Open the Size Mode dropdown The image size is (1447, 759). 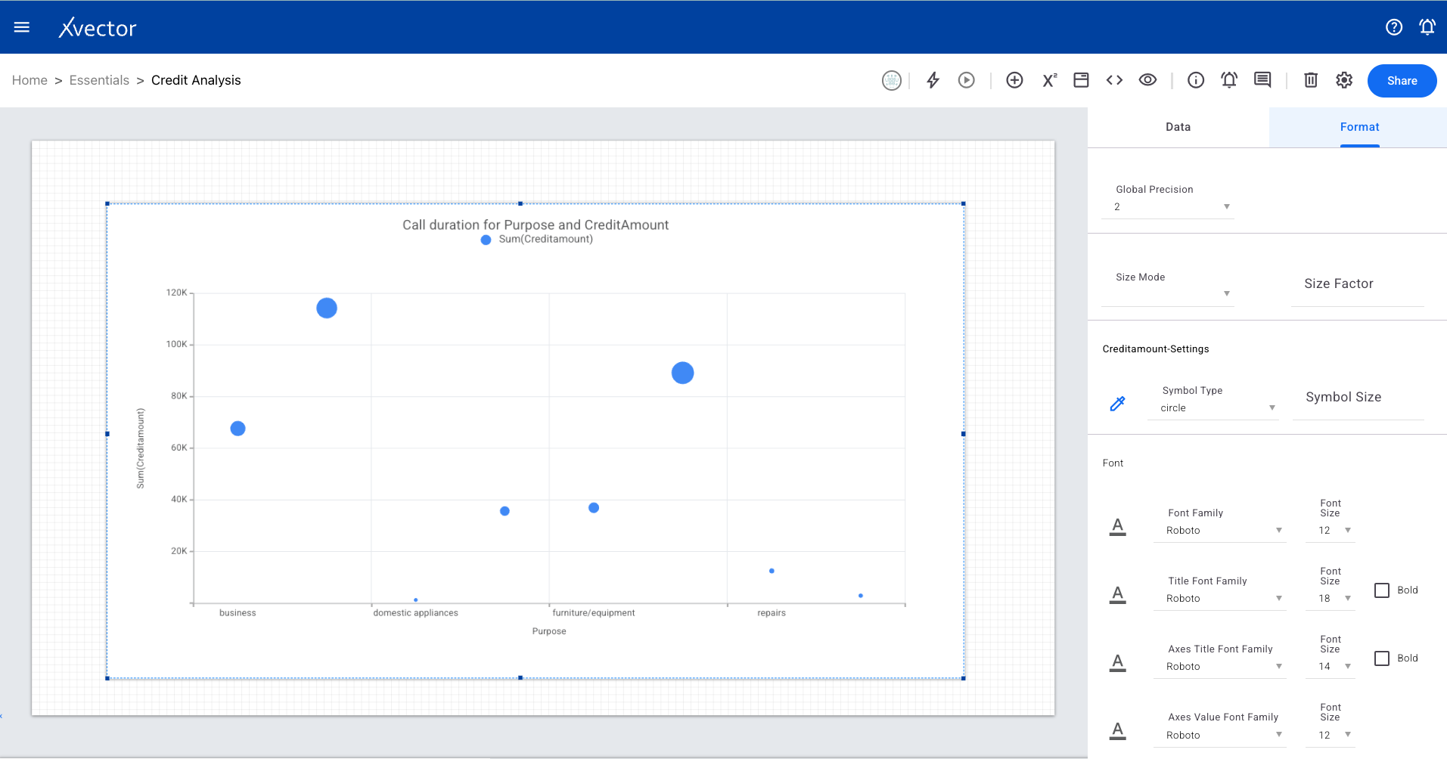pyautogui.click(x=1167, y=293)
